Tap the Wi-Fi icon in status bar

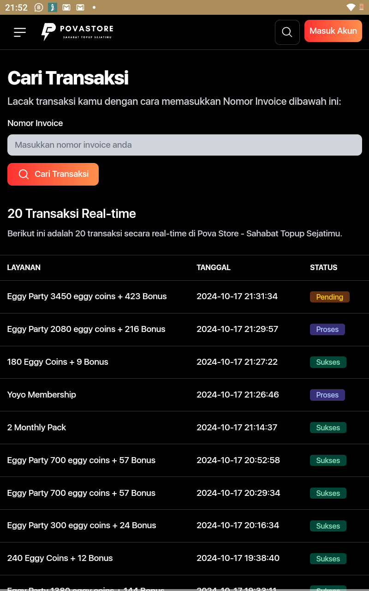click(x=351, y=7)
